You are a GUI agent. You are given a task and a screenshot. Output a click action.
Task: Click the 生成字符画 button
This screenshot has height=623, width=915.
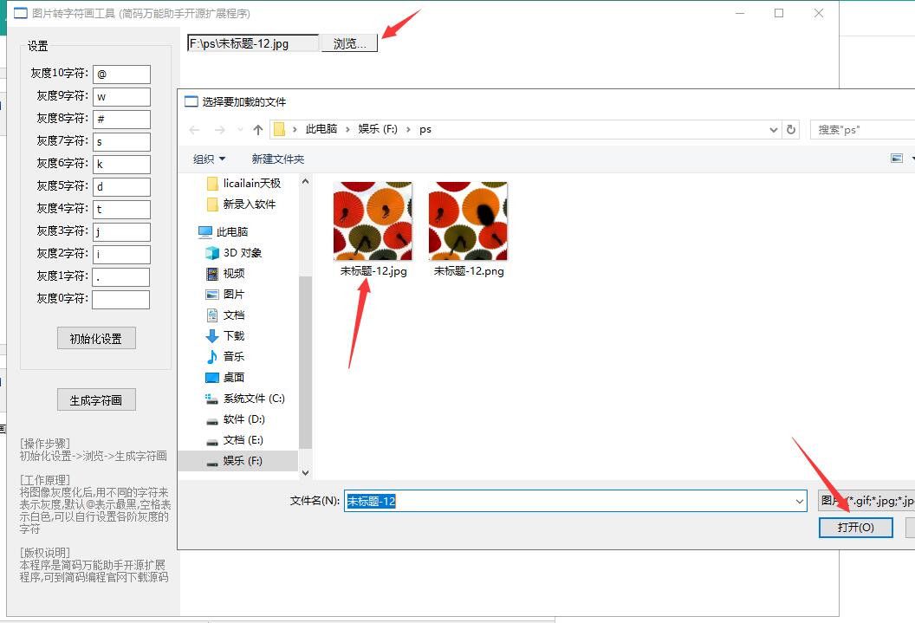pyautogui.click(x=95, y=399)
